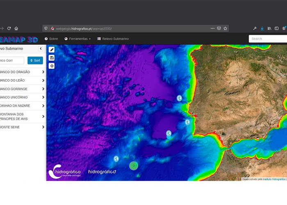Screen dimensions: 287x205
Task: Expand BANCO UNICÓRNIO entry
Action: [43, 97]
